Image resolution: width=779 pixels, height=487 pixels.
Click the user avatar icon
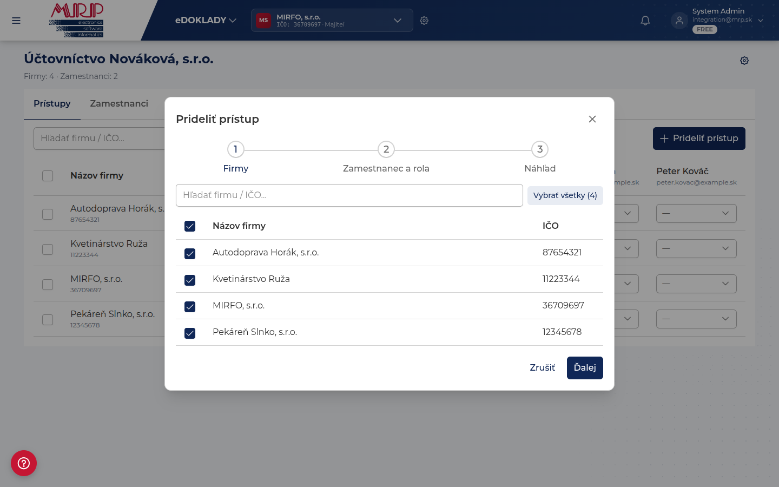(x=679, y=21)
